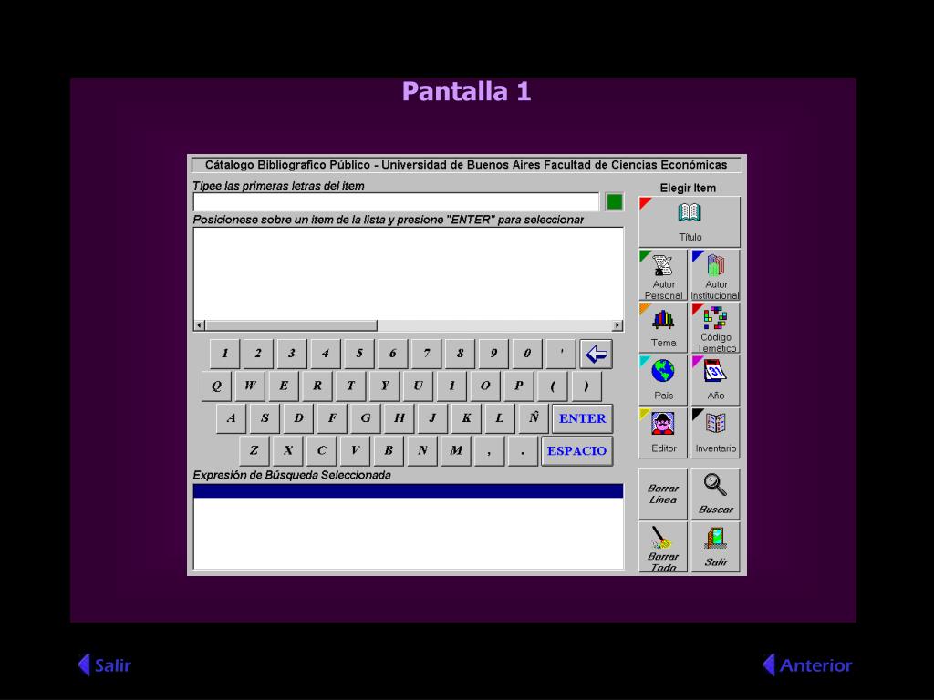Click the E key

click(x=284, y=386)
